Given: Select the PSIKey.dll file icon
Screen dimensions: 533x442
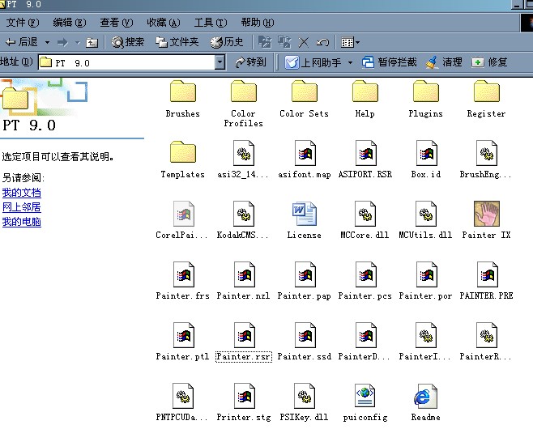Looking at the screenshot, I should (x=305, y=396).
